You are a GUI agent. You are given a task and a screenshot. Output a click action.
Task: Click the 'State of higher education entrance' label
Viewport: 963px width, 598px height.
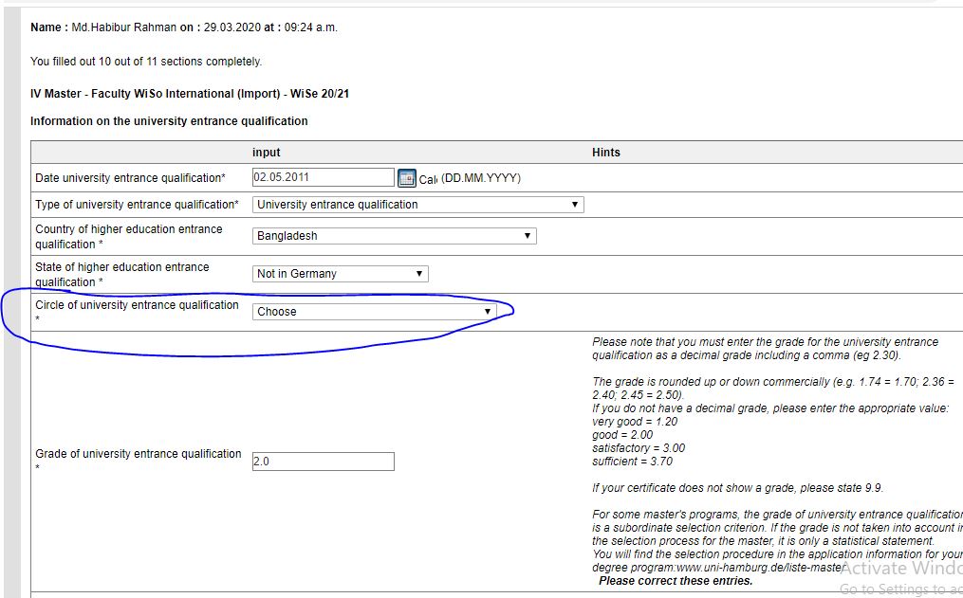pyautogui.click(x=121, y=267)
